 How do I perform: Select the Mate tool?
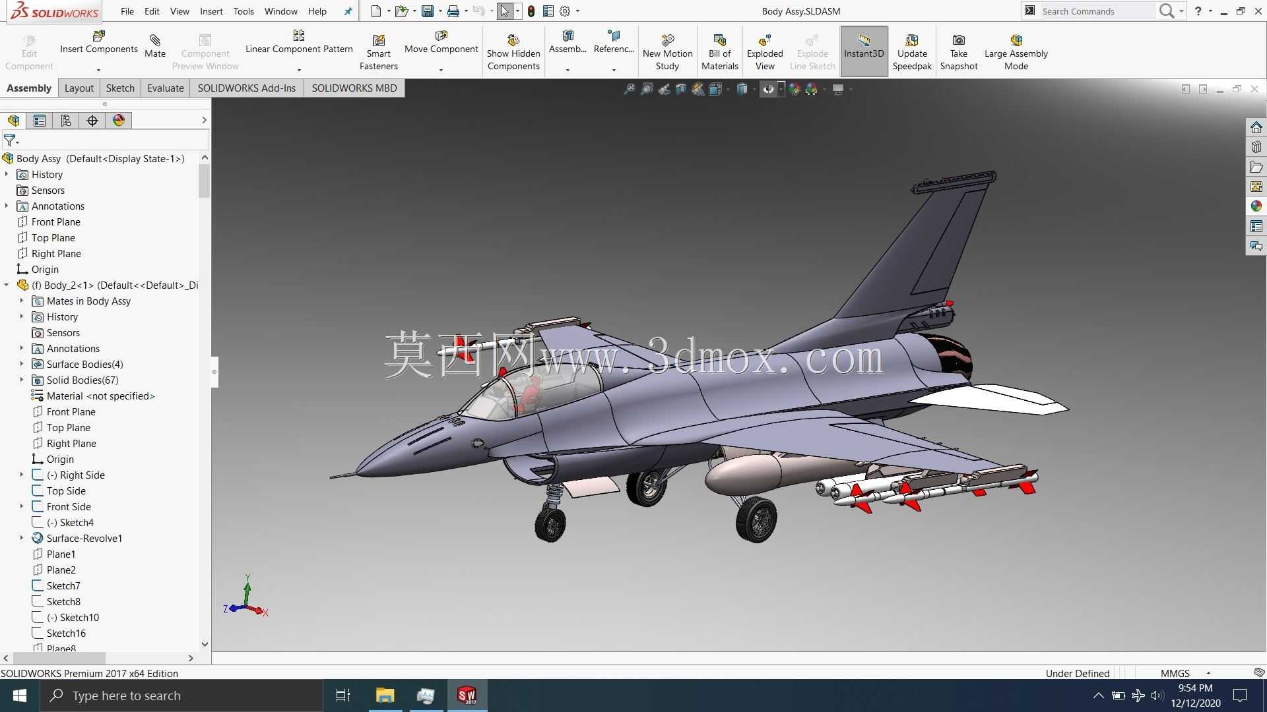(x=155, y=46)
